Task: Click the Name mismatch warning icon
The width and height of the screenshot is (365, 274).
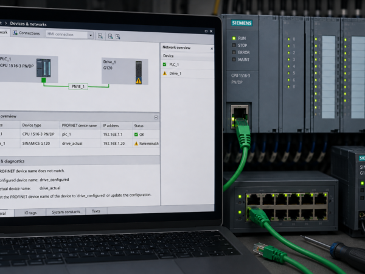Action: [x=136, y=144]
